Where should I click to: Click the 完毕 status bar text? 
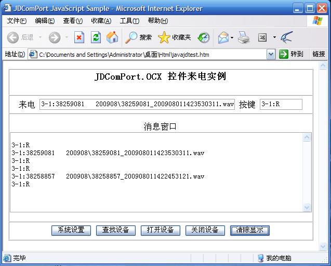point(19,258)
